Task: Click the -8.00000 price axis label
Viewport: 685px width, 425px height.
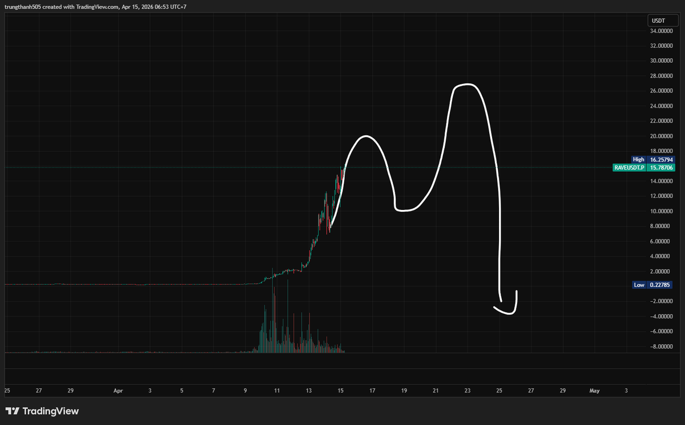Action: point(662,347)
